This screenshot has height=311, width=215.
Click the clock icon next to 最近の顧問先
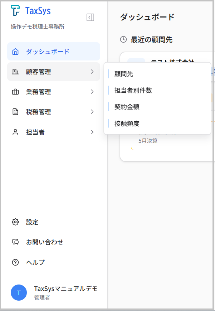(x=123, y=39)
